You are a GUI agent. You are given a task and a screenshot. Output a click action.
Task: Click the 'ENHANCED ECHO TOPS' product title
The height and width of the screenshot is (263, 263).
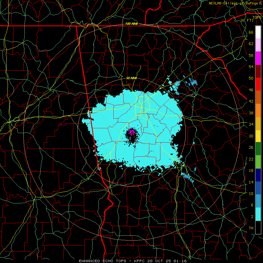[x=103, y=261]
